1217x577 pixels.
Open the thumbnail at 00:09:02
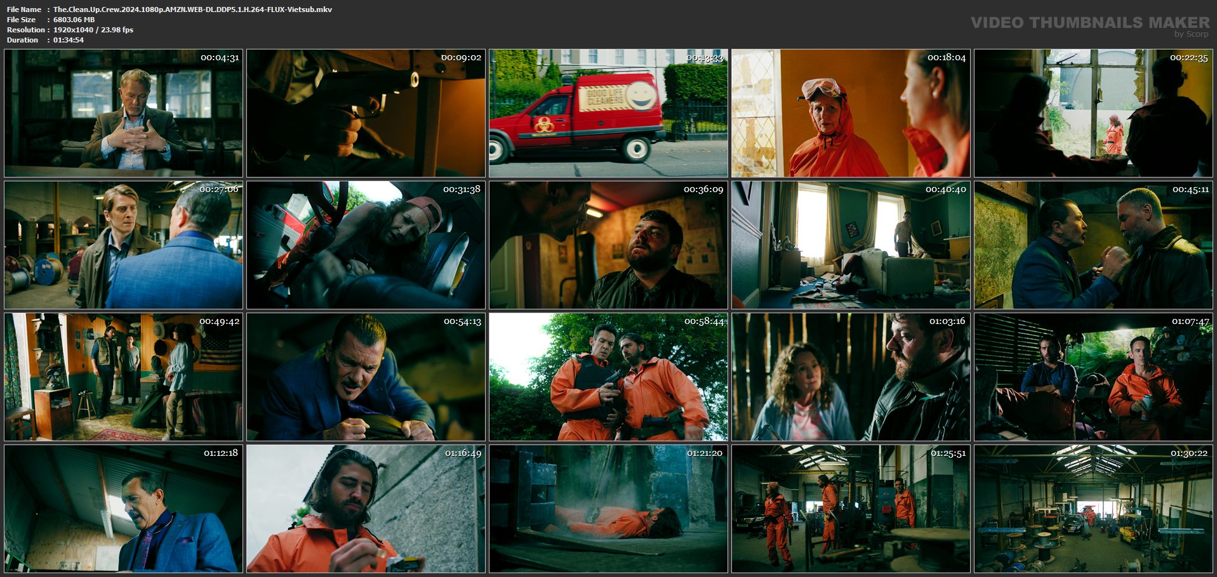(x=366, y=113)
